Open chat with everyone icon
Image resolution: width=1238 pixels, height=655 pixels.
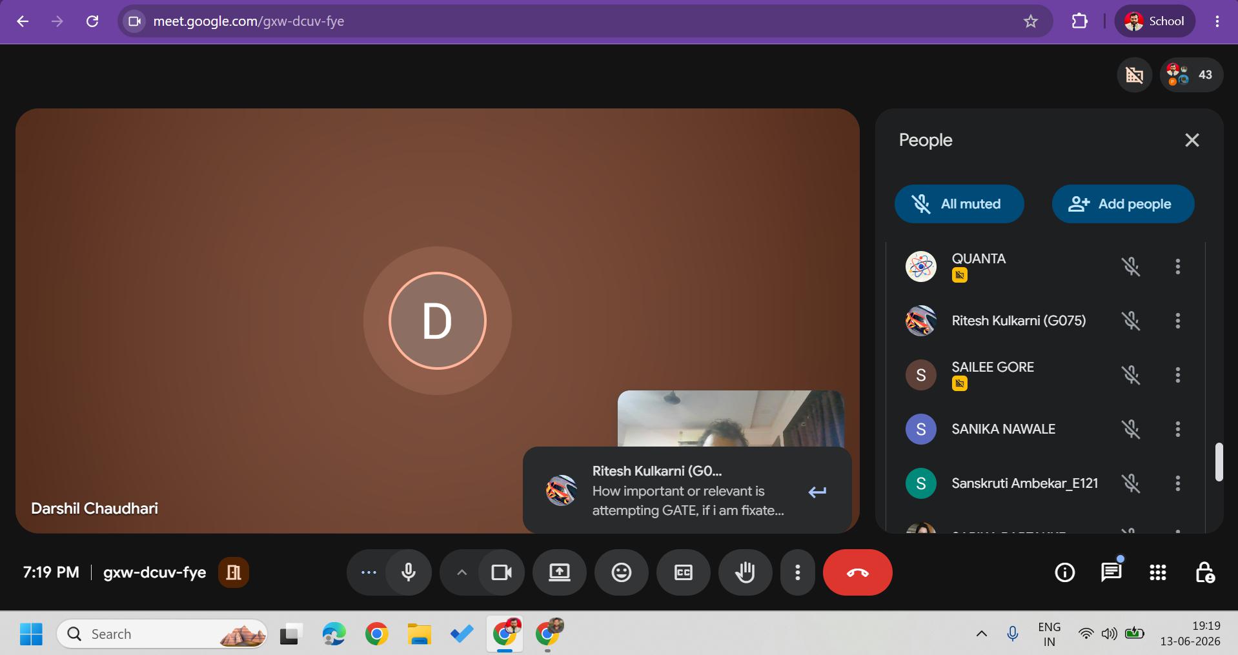pyautogui.click(x=1111, y=572)
